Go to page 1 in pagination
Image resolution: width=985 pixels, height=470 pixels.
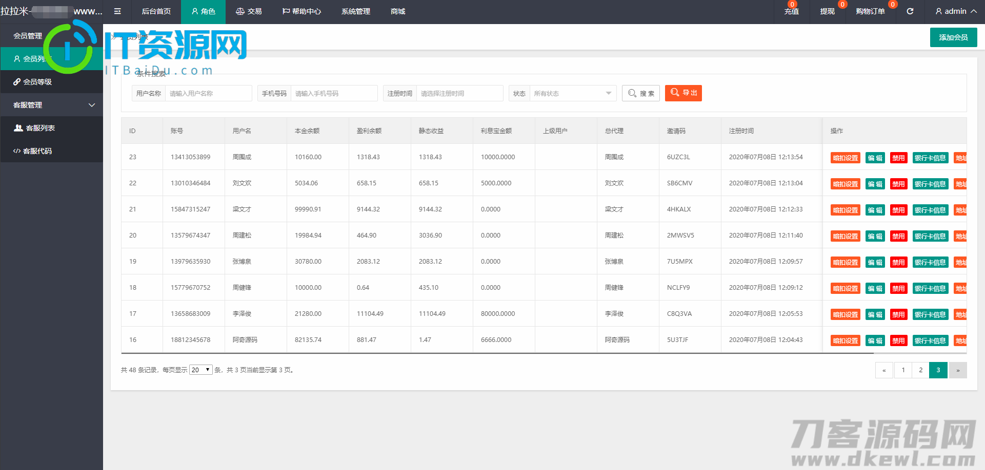point(903,370)
